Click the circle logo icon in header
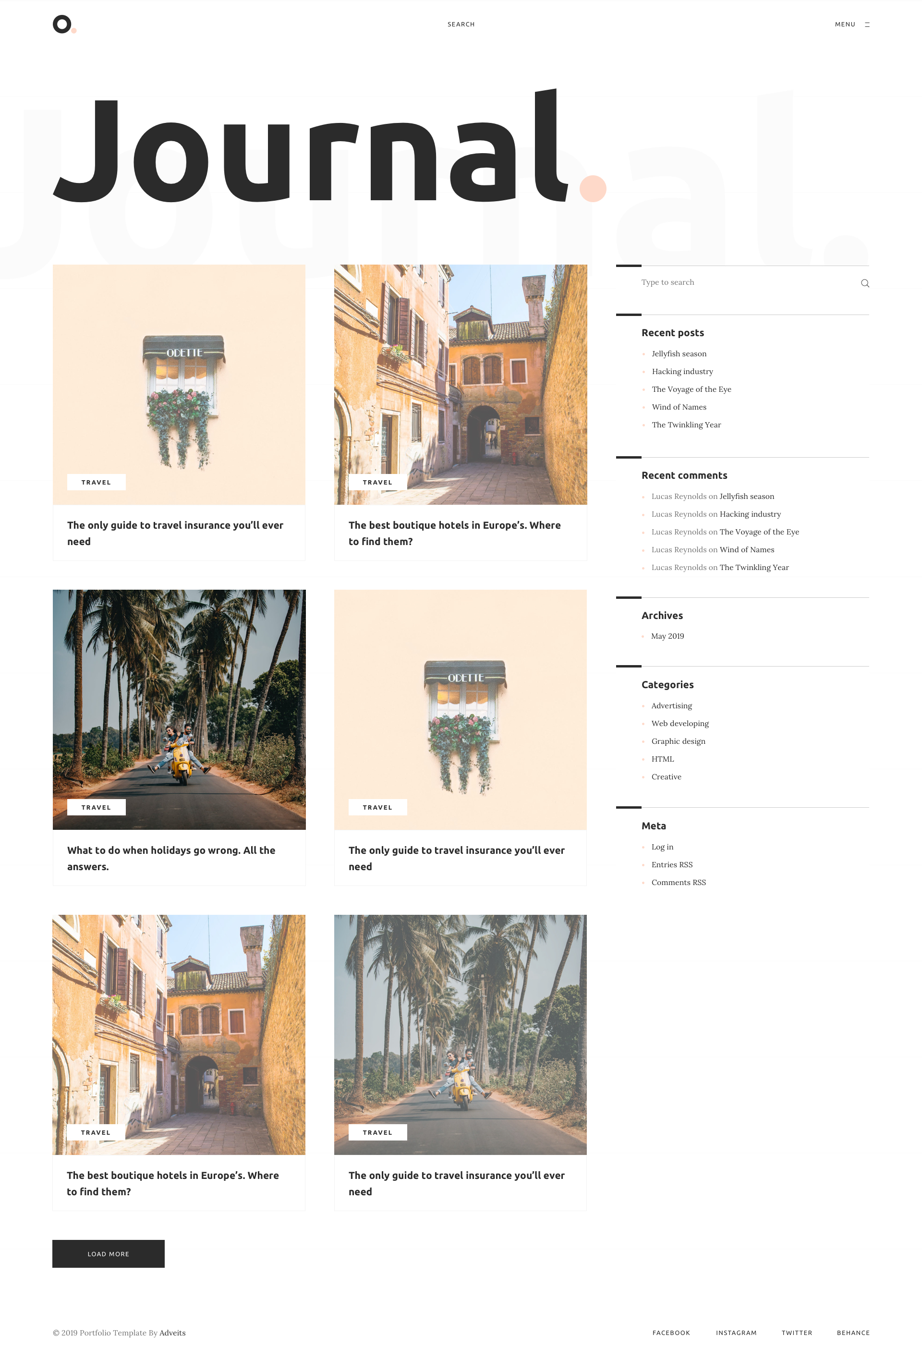 click(62, 24)
